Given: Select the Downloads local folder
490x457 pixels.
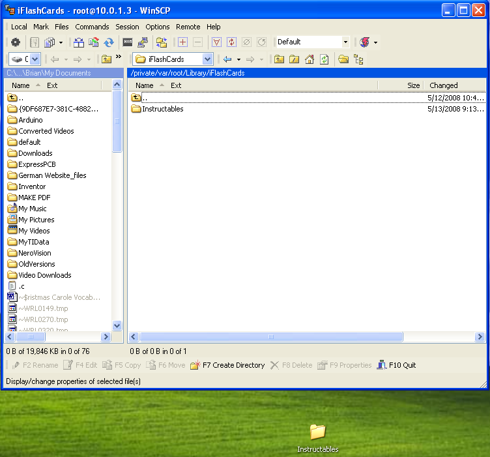Looking at the screenshot, I should (x=30, y=153).
